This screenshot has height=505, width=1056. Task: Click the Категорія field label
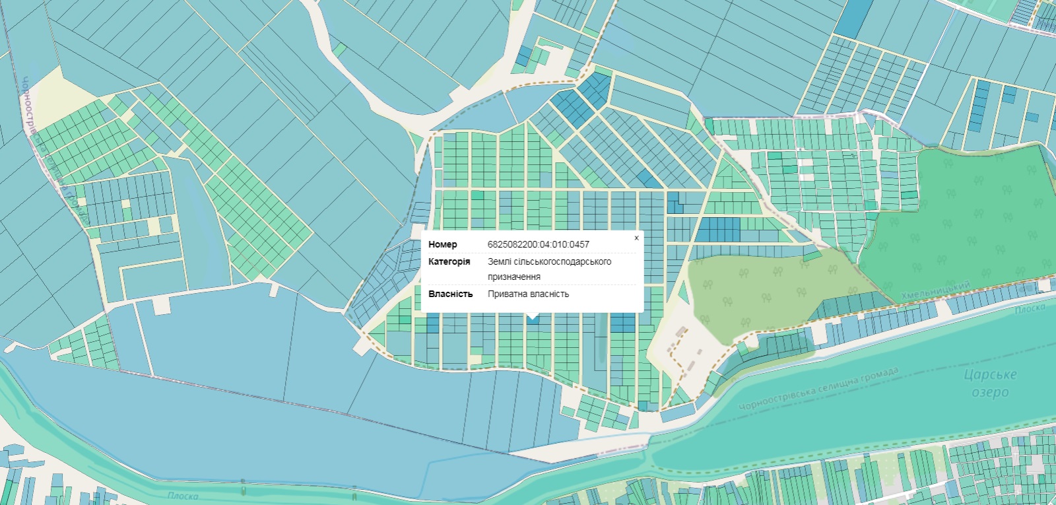(449, 261)
